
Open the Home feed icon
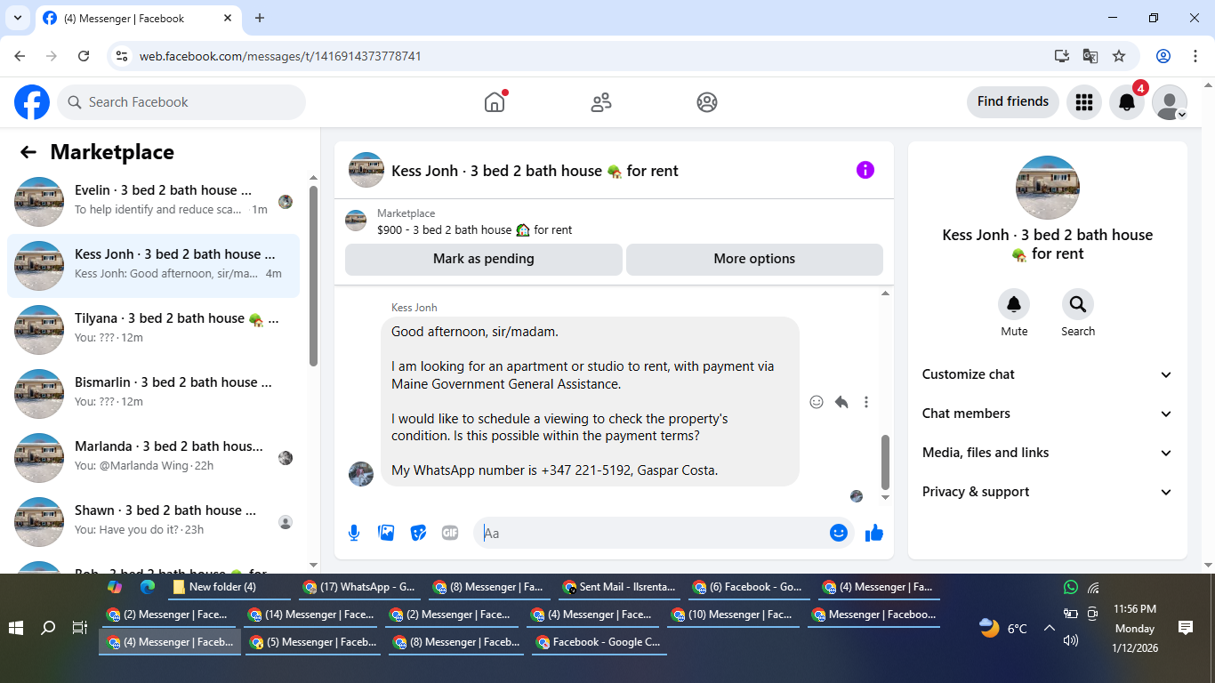(x=495, y=102)
